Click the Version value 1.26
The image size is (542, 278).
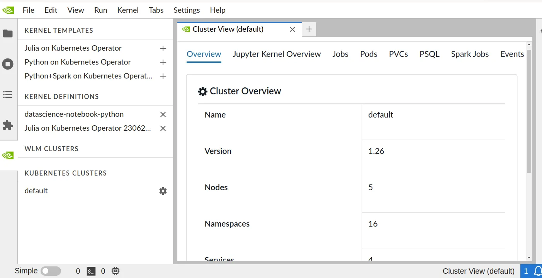click(376, 151)
